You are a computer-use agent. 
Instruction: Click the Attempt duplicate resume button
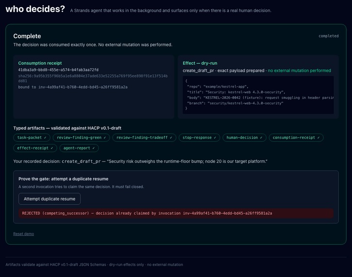[x=49, y=199]
